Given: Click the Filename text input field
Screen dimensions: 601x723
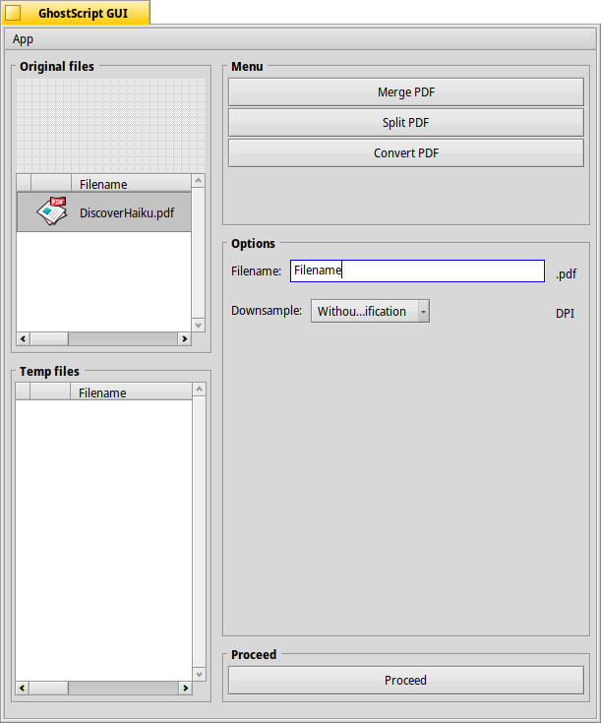Looking at the screenshot, I should point(416,271).
